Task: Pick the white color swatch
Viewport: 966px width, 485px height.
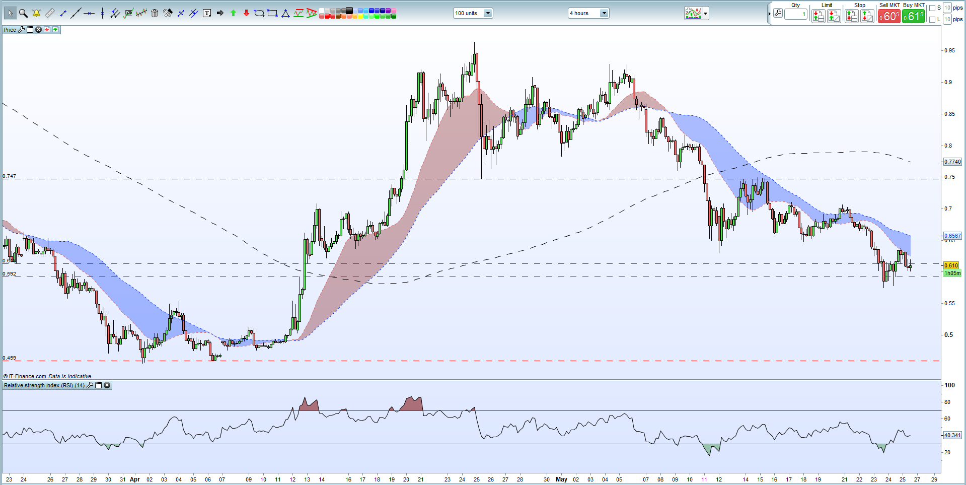Action: (322, 11)
